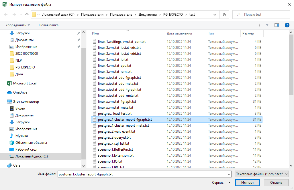Open Рабочий стол in sidebar
The height and width of the screenshot is (190, 294).
point(26,149)
